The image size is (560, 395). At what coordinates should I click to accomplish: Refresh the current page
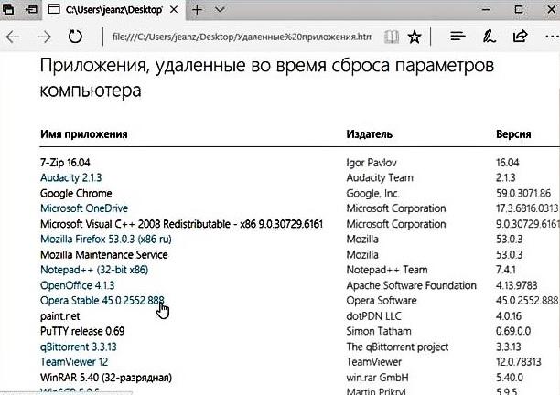[x=75, y=37]
